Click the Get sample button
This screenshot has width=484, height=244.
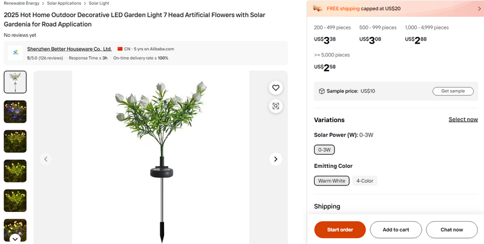(453, 91)
